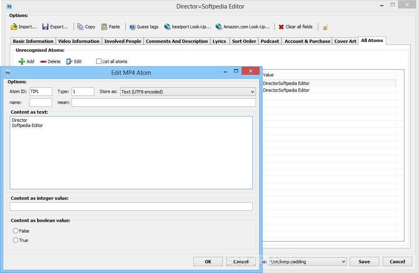
Task: Switch to Cover Art tab
Action: pos(345,41)
